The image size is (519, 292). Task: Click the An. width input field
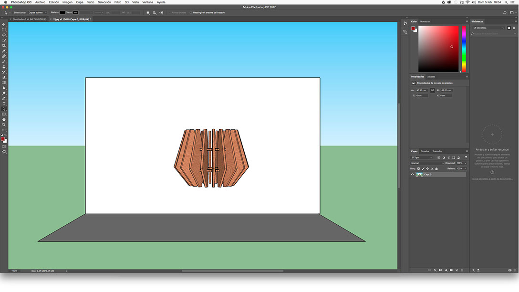422,90
